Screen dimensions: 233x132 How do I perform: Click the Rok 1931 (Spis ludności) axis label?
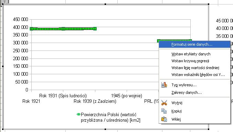point(63,96)
